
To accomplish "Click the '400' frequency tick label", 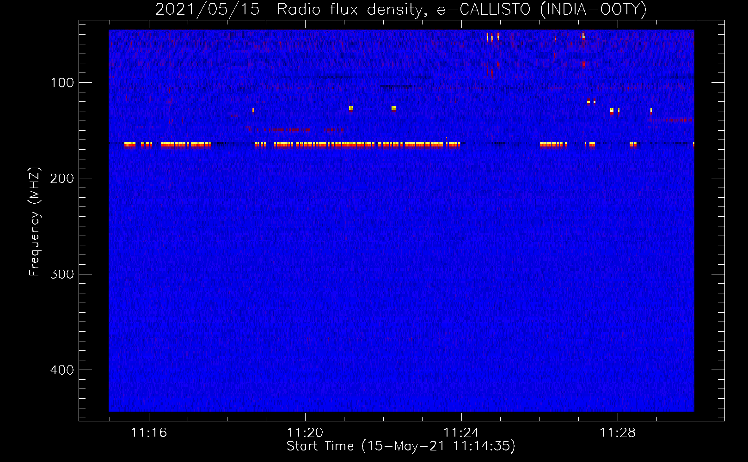I will coord(62,370).
